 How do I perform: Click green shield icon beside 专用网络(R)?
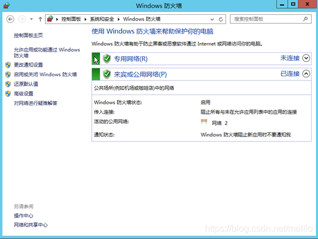pos(107,58)
